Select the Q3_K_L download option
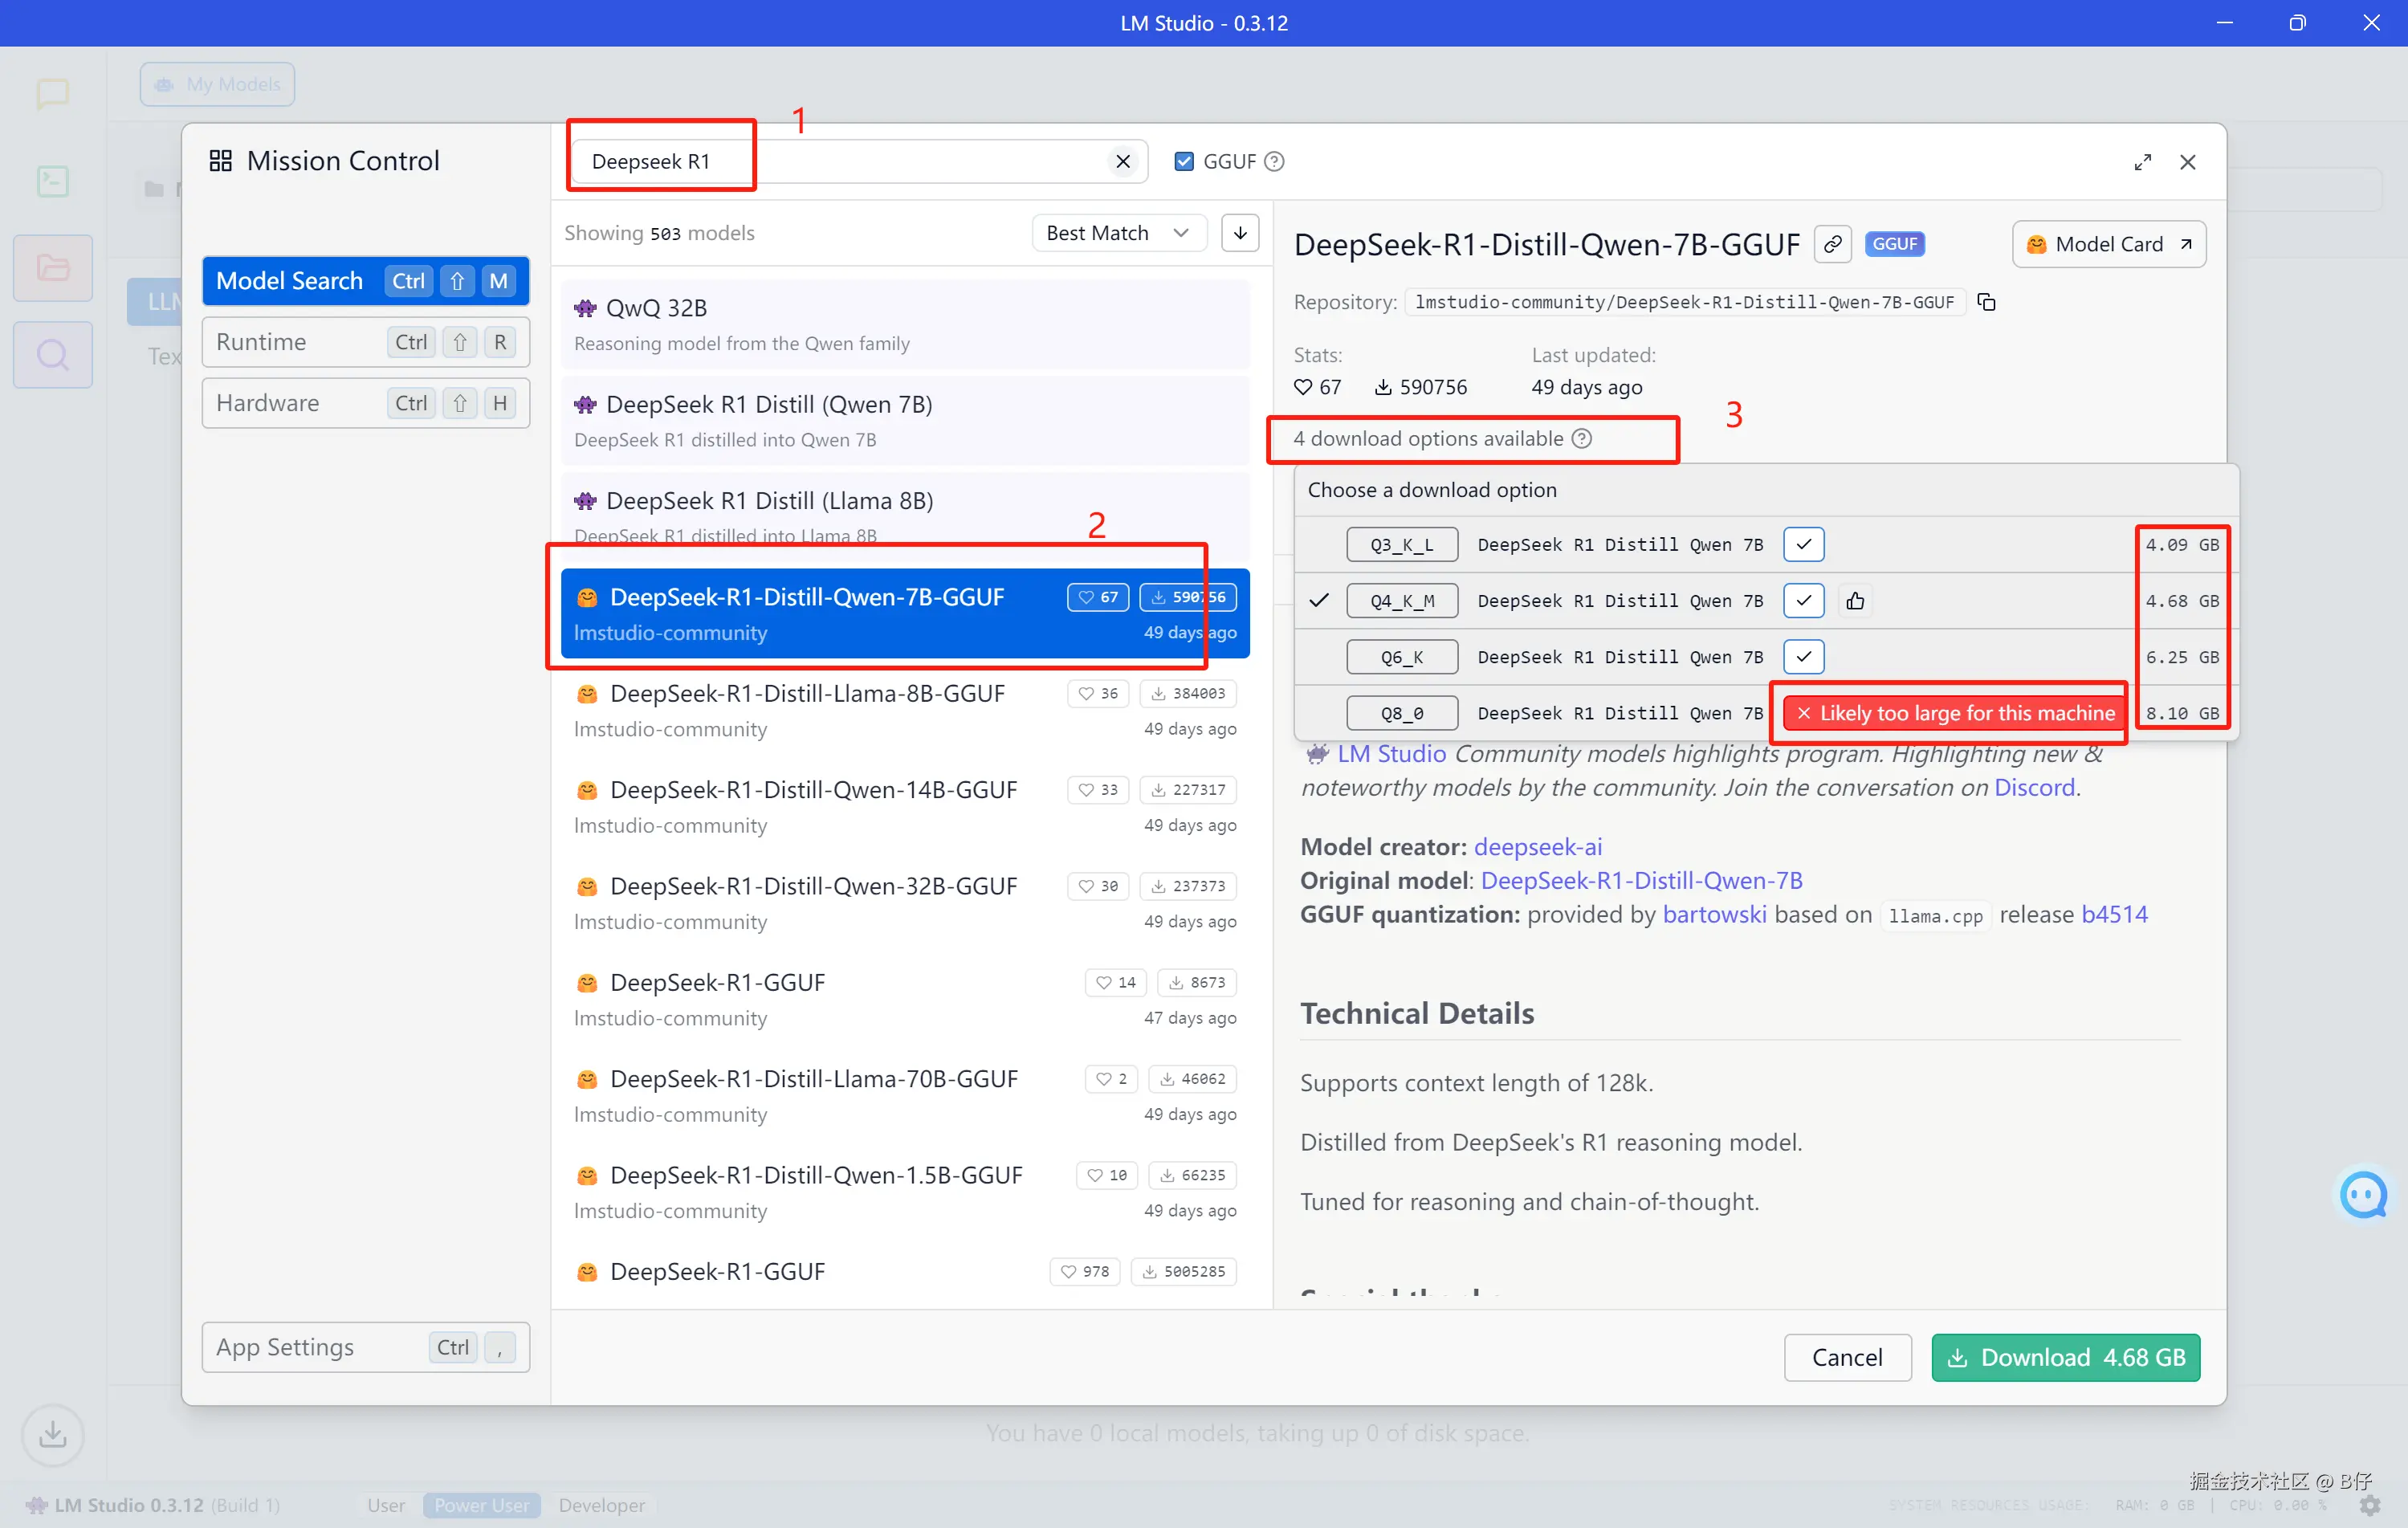Screen dimensions: 2408x1528 [x=1401, y=545]
